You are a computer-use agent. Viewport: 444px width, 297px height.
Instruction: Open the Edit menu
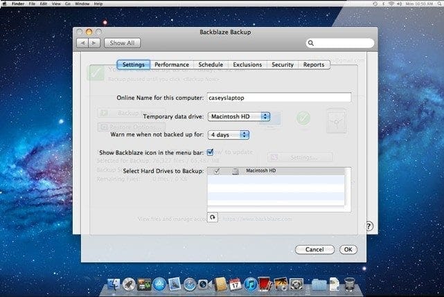pyautogui.click(x=44, y=3)
